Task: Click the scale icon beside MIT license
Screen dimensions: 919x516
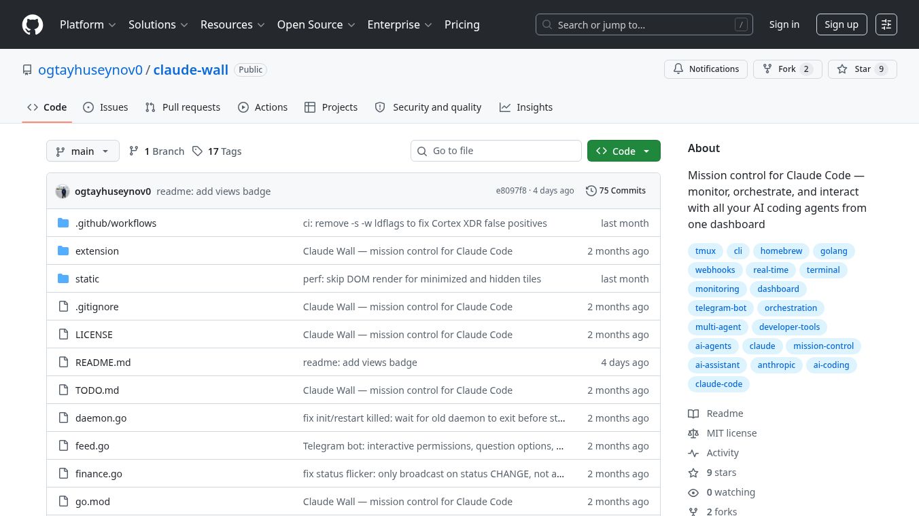Action: click(x=693, y=433)
